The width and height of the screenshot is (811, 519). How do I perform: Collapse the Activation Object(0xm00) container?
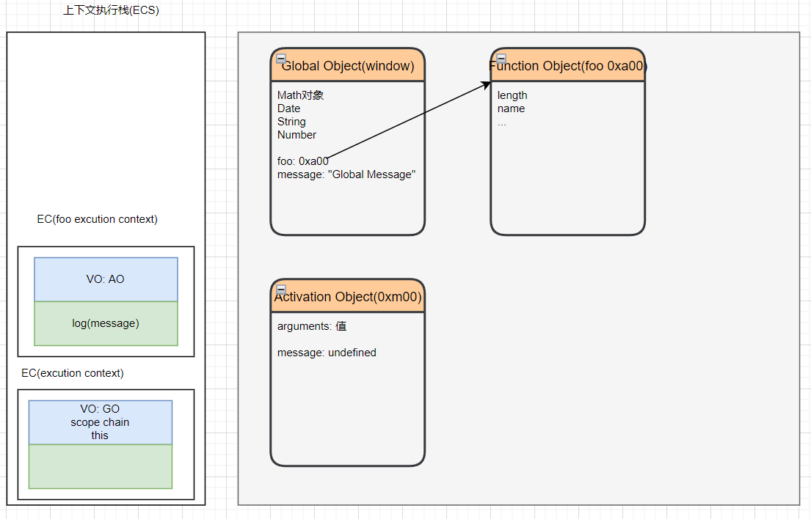coord(281,289)
